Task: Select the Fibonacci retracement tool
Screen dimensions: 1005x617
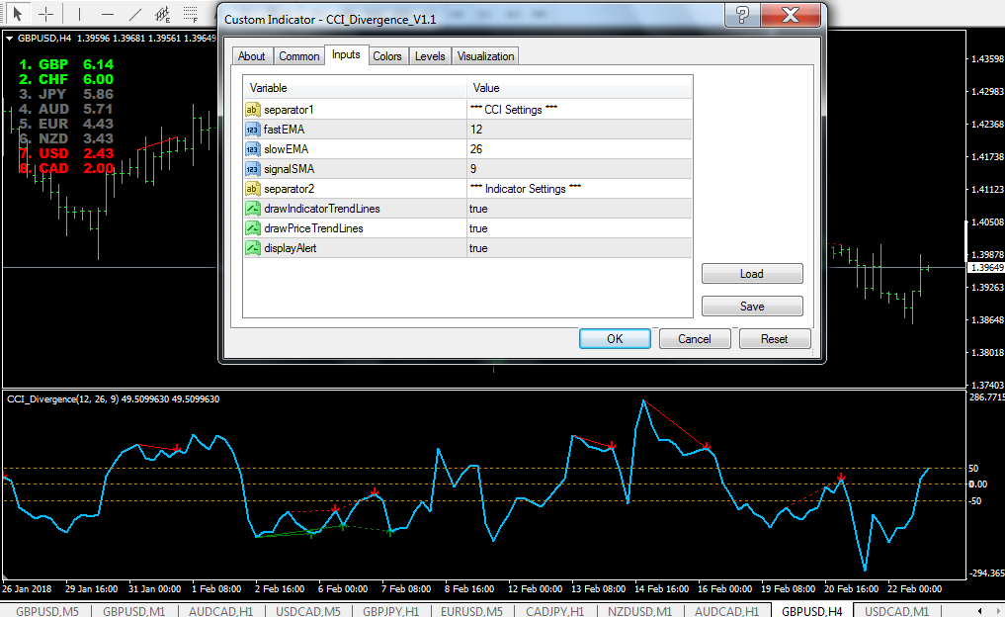Action: click(191, 14)
